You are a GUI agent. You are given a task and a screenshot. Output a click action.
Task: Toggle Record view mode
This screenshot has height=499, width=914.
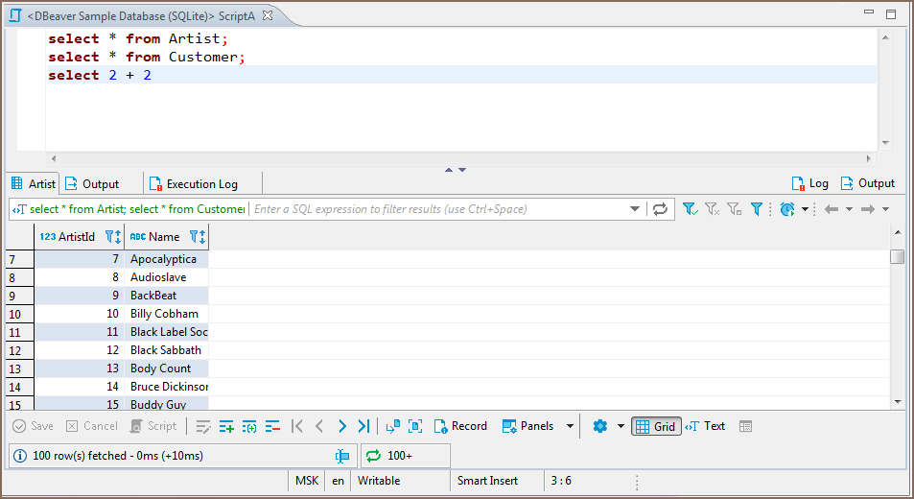[460, 426]
